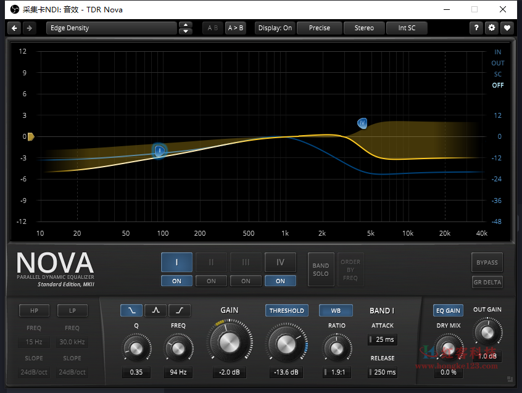The width and height of the screenshot is (522, 393).
Task: Click the heart favorite icon
Action: coord(507,28)
